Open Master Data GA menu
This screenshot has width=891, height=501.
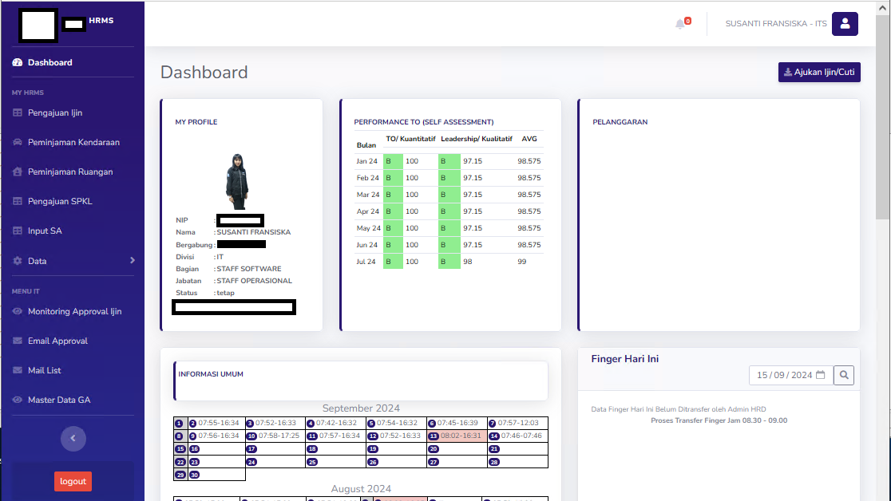click(59, 400)
